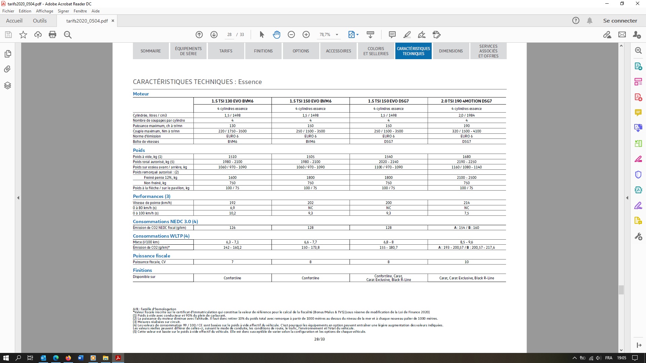This screenshot has width=646, height=363.
Task: Click the Print file icon
Action: (52, 35)
